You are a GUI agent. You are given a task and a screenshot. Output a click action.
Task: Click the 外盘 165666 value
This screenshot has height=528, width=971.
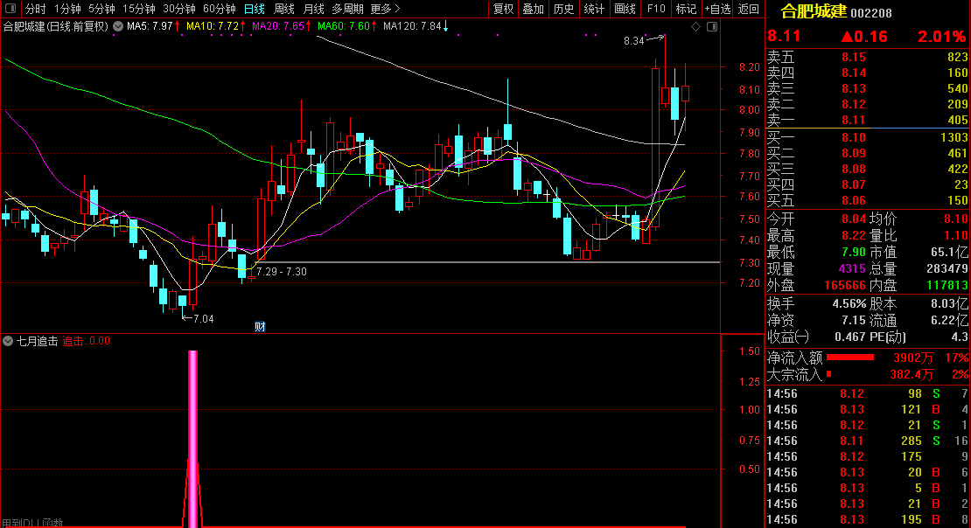click(845, 285)
